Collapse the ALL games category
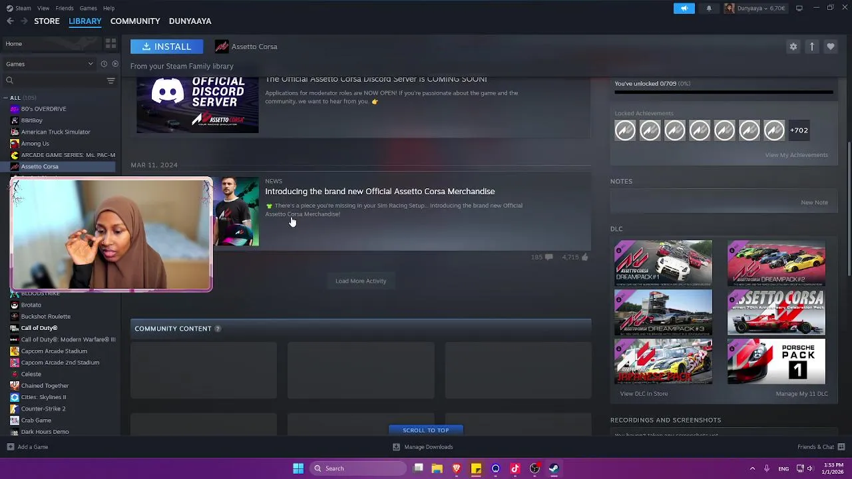Screen dimensions: 852x479 6,98
